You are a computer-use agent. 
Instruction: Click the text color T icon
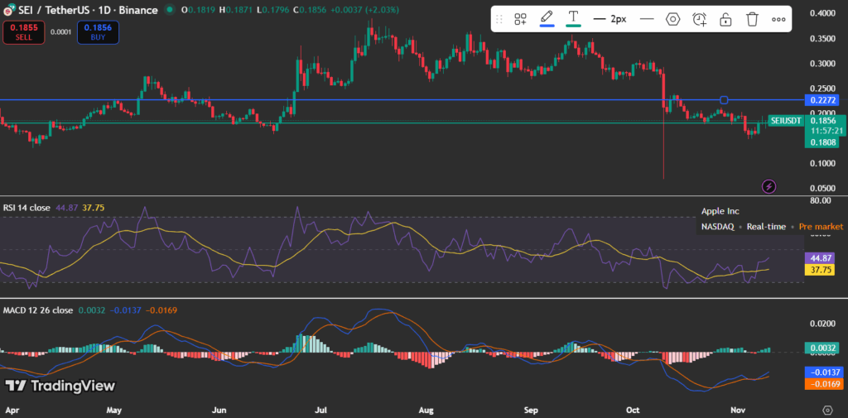coord(572,18)
